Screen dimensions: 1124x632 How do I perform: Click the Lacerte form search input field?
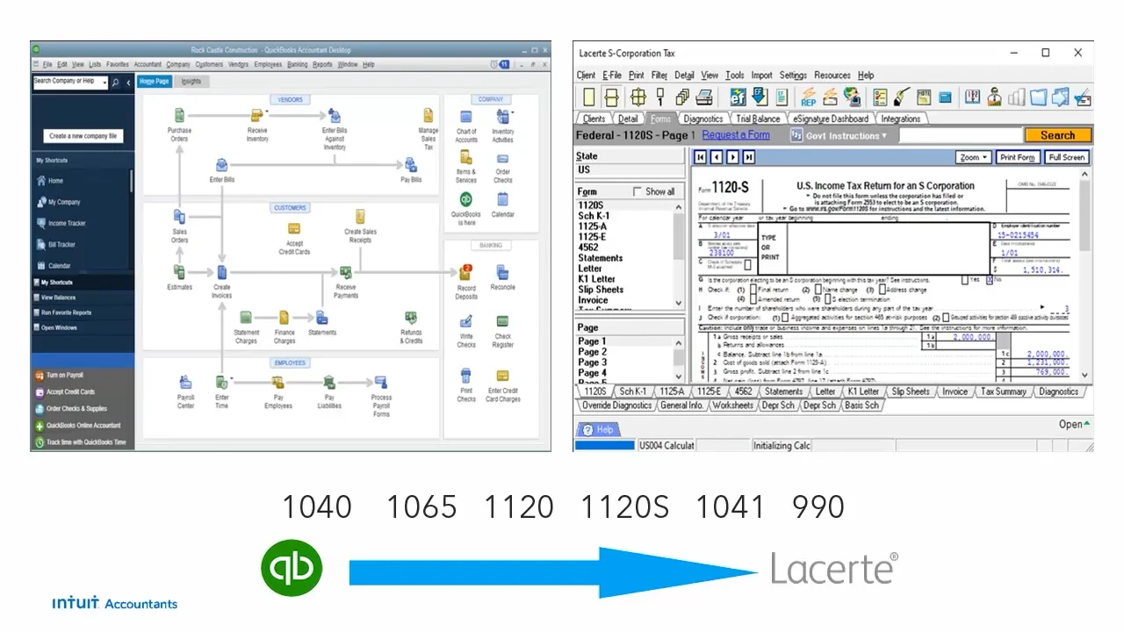(961, 135)
